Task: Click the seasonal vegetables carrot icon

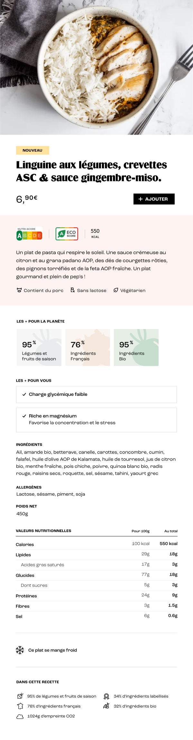Action: tap(20, 696)
